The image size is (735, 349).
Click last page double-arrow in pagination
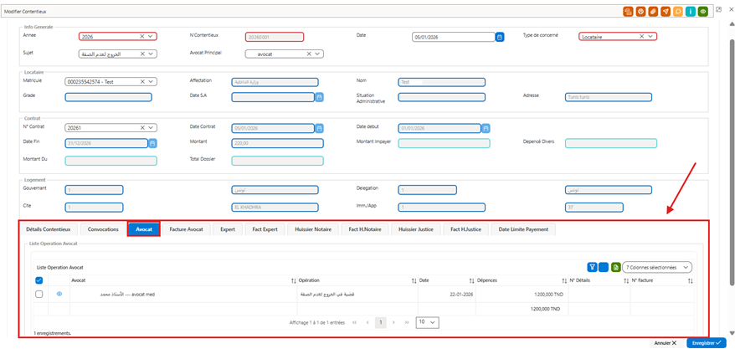click(x=406, y=322)
